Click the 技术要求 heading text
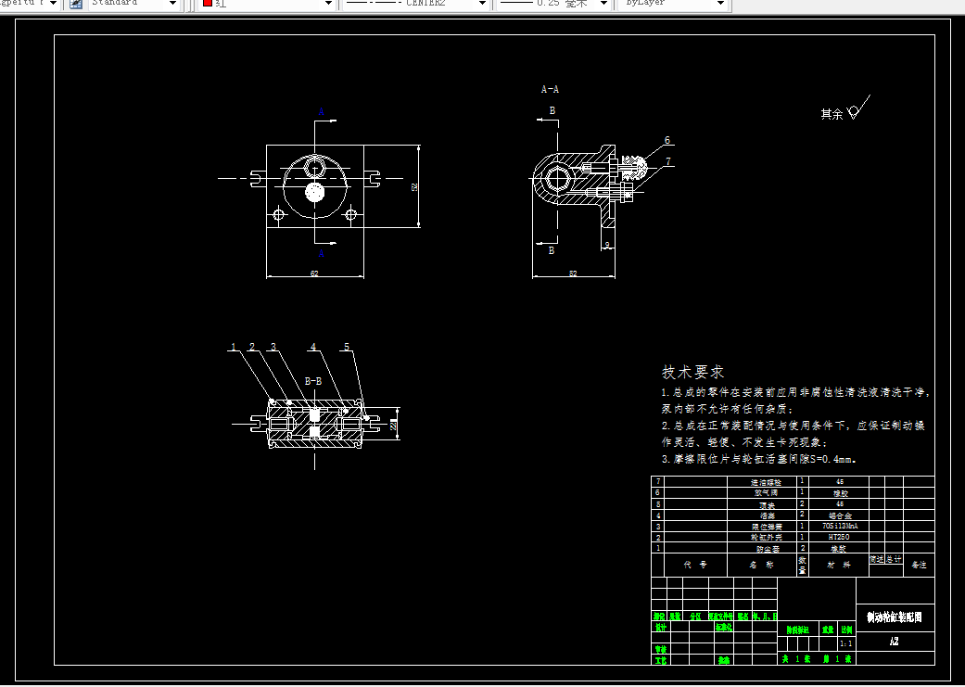The image size is (965, 687). click(x=693, y=372)
